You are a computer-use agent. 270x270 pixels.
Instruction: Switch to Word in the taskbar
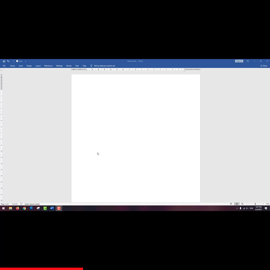52,208
